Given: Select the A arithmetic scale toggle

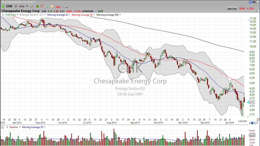Looking at the screenshot, I should [x=250, y=123].
